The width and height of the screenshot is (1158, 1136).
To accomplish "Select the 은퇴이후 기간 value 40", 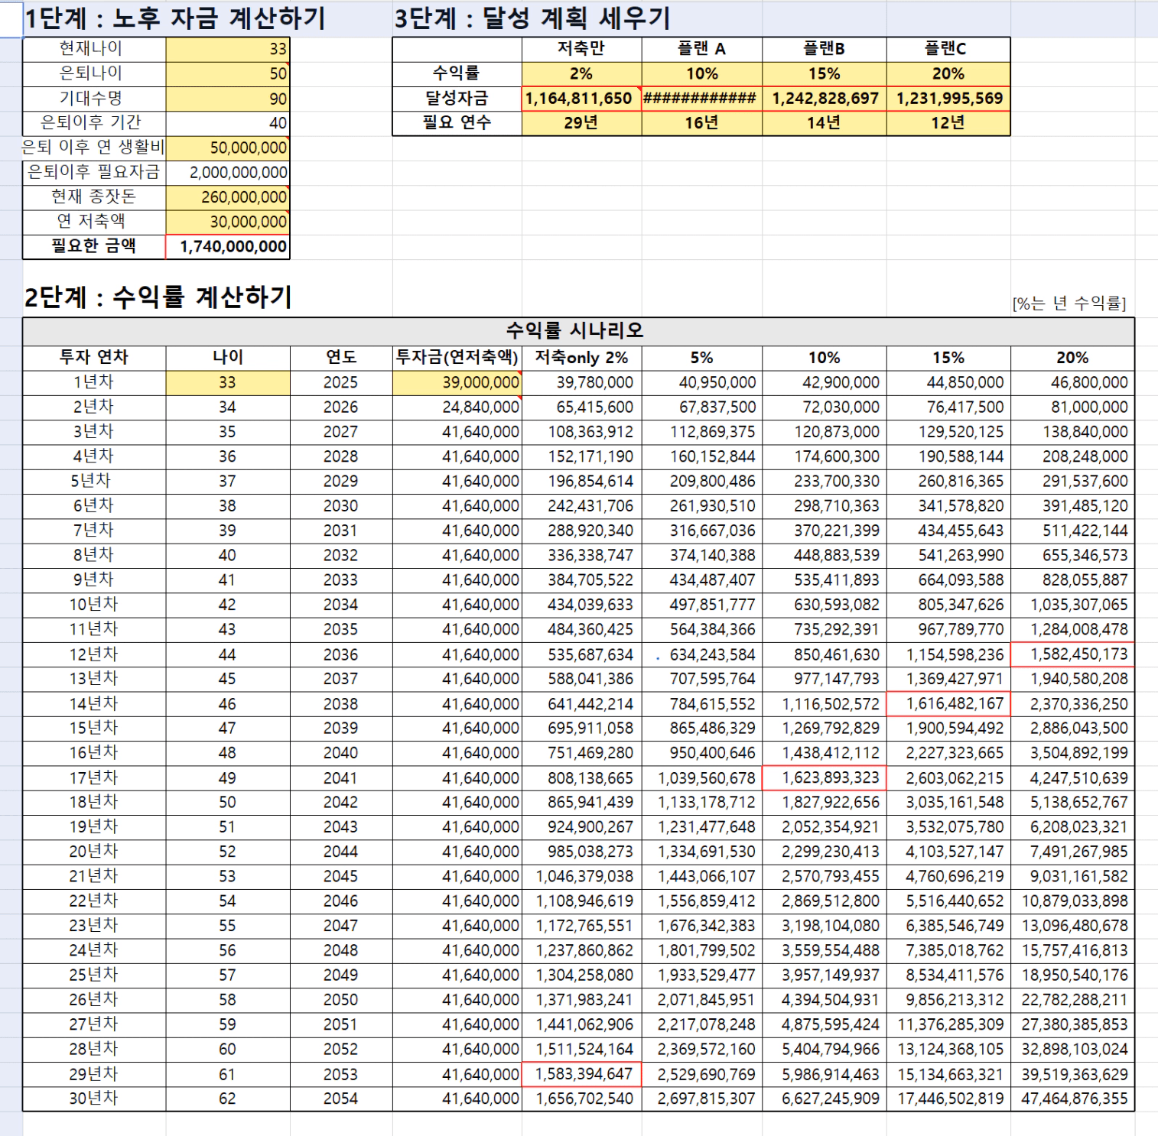I will point(227,123).
